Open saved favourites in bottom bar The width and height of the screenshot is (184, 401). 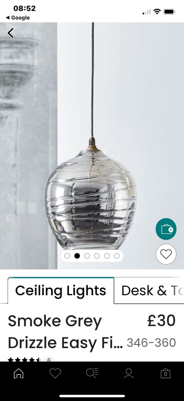click(55, 373)
